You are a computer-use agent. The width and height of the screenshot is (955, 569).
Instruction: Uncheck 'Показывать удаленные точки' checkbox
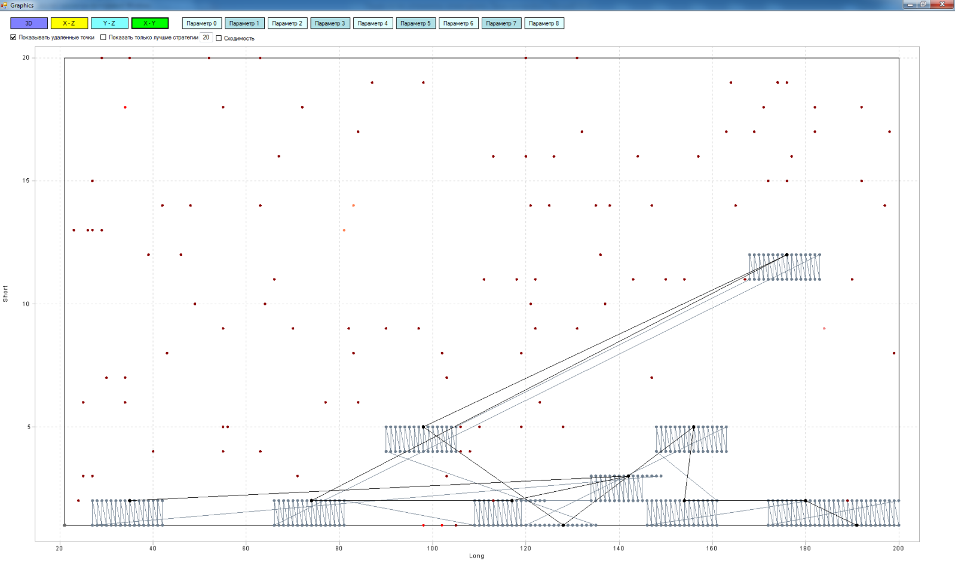click(x=13, y=37)
